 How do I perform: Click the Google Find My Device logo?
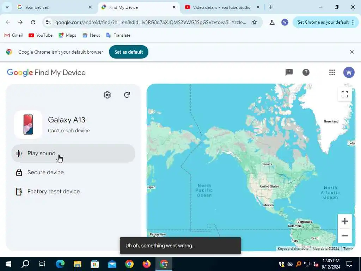(x=46, y=73)
